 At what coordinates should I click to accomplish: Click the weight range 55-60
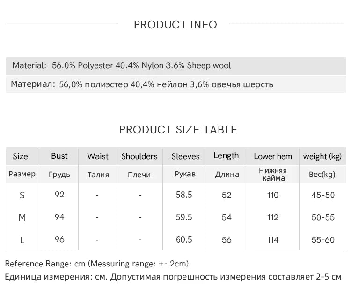(323, 240)
